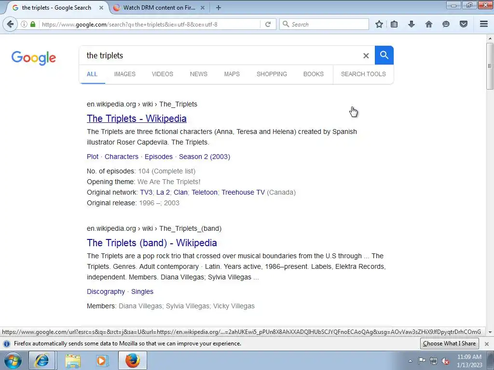Bookmark this page with the star icon
494x370 pixels.
point(379,24)
